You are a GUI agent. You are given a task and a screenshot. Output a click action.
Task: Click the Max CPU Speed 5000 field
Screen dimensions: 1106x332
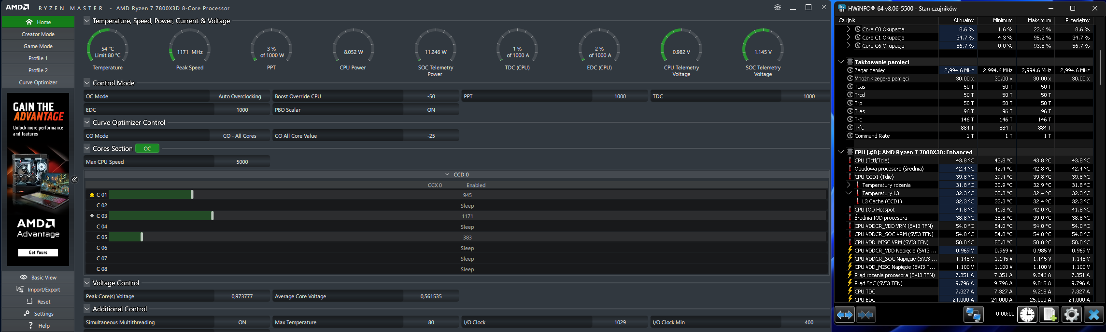242,162
